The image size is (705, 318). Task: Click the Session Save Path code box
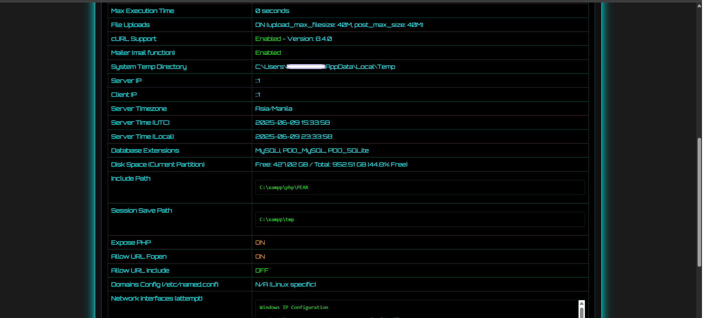click(420, 219)
